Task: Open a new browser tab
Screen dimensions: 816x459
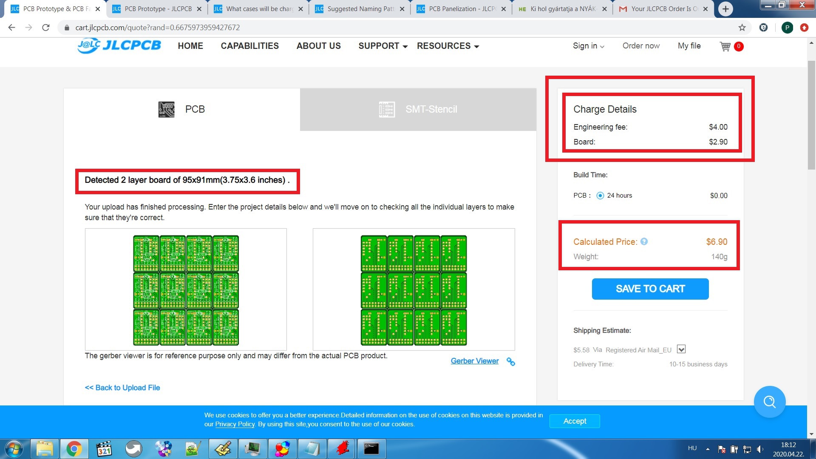Action: point(725,9)
